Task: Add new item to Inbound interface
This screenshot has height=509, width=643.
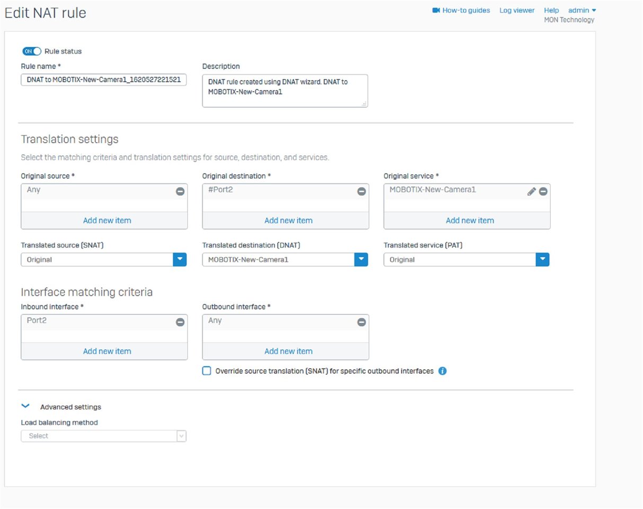Action: click(107, 351)
